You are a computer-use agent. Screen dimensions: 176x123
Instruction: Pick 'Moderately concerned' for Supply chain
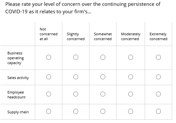click(131, 111)
